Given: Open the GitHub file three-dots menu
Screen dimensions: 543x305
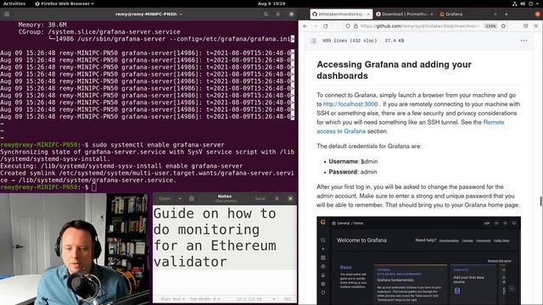Looking at the screenshot, I should (x=523, y=41).
